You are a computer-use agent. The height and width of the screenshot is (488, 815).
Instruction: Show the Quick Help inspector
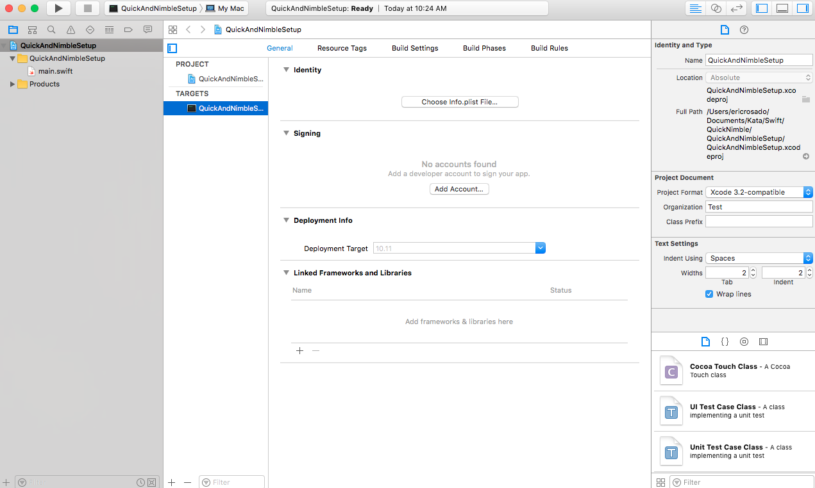coord(744,29)
